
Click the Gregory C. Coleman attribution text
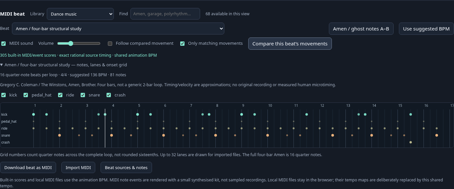168,85
